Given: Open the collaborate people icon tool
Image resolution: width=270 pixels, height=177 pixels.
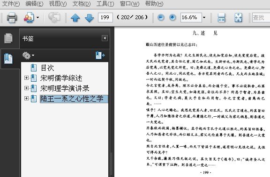Looking at the screenshot, I should point(29,17).
